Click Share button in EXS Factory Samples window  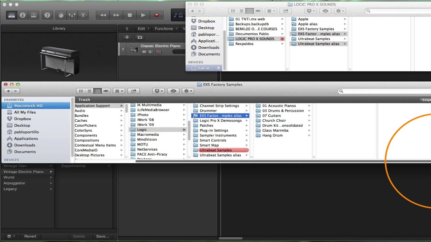[x=134, y=91]
